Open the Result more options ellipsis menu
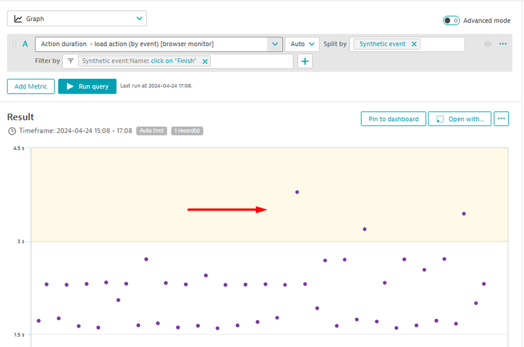The height and width of the screenshot is (347, 524). (x=501, y=119)
